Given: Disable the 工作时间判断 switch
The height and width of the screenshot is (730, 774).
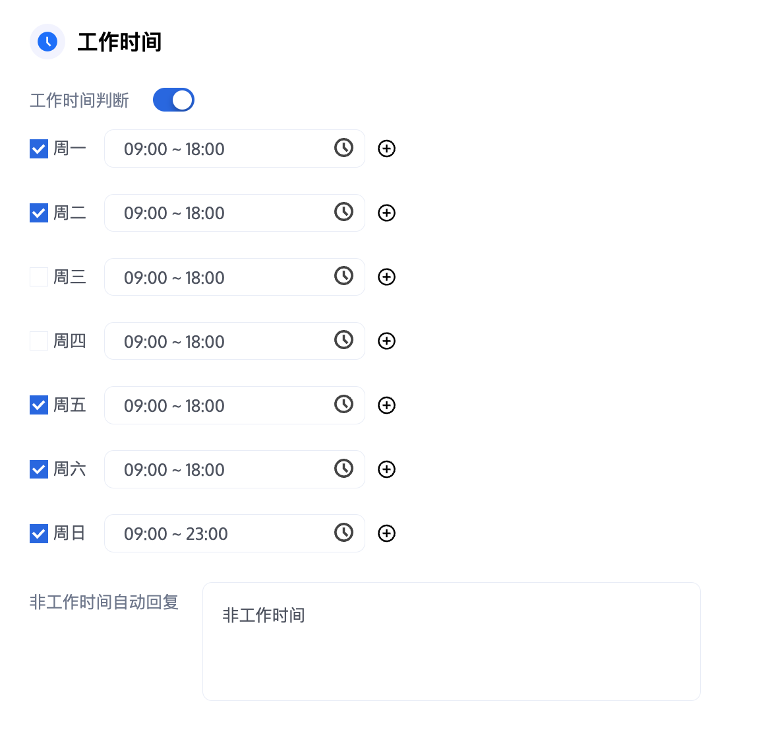Looking at the screenshot, I should [173, 100].
